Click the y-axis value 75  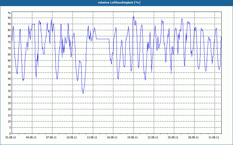pos(9,42)
